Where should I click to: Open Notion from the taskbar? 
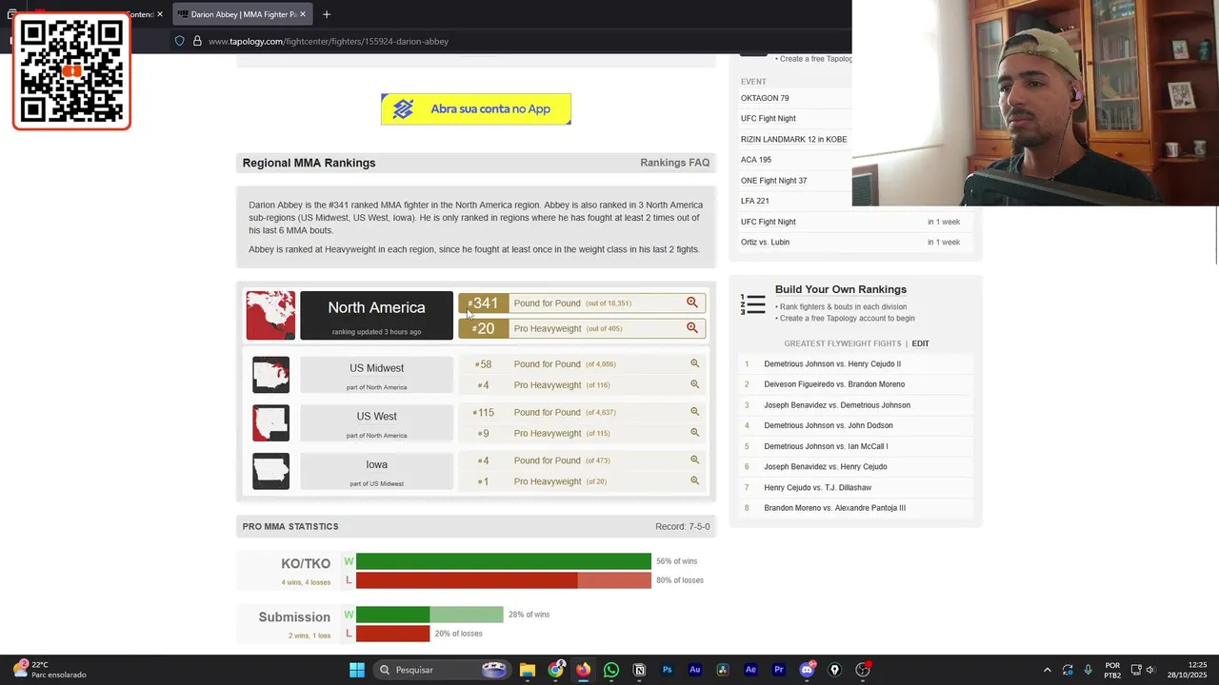(639, 670)
